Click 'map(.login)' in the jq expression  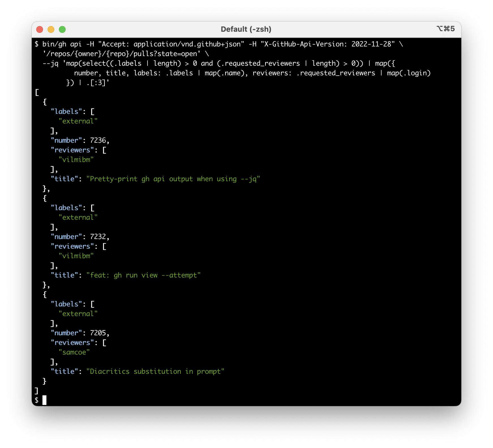(409, 73)
